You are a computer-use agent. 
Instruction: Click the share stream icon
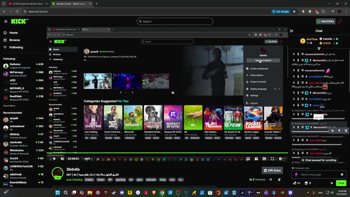click(270, 179)
